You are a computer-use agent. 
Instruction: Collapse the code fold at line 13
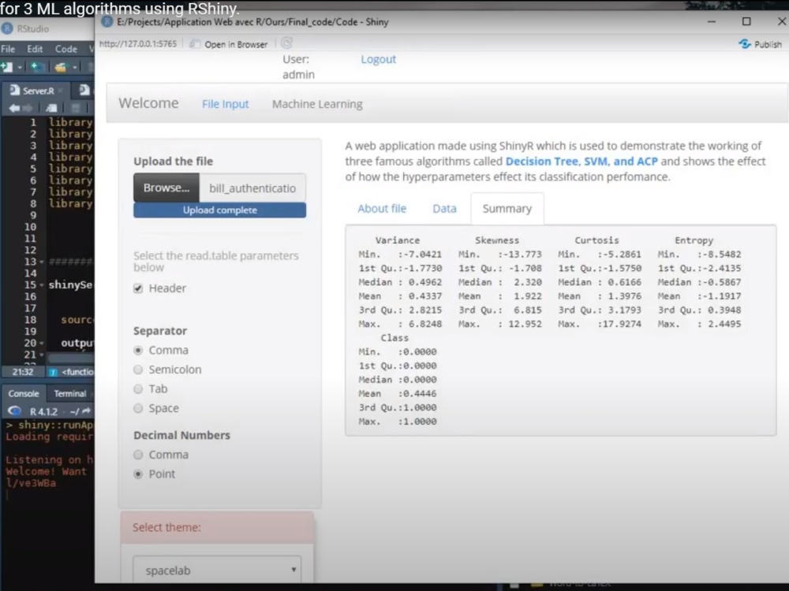tap(41, 262)
